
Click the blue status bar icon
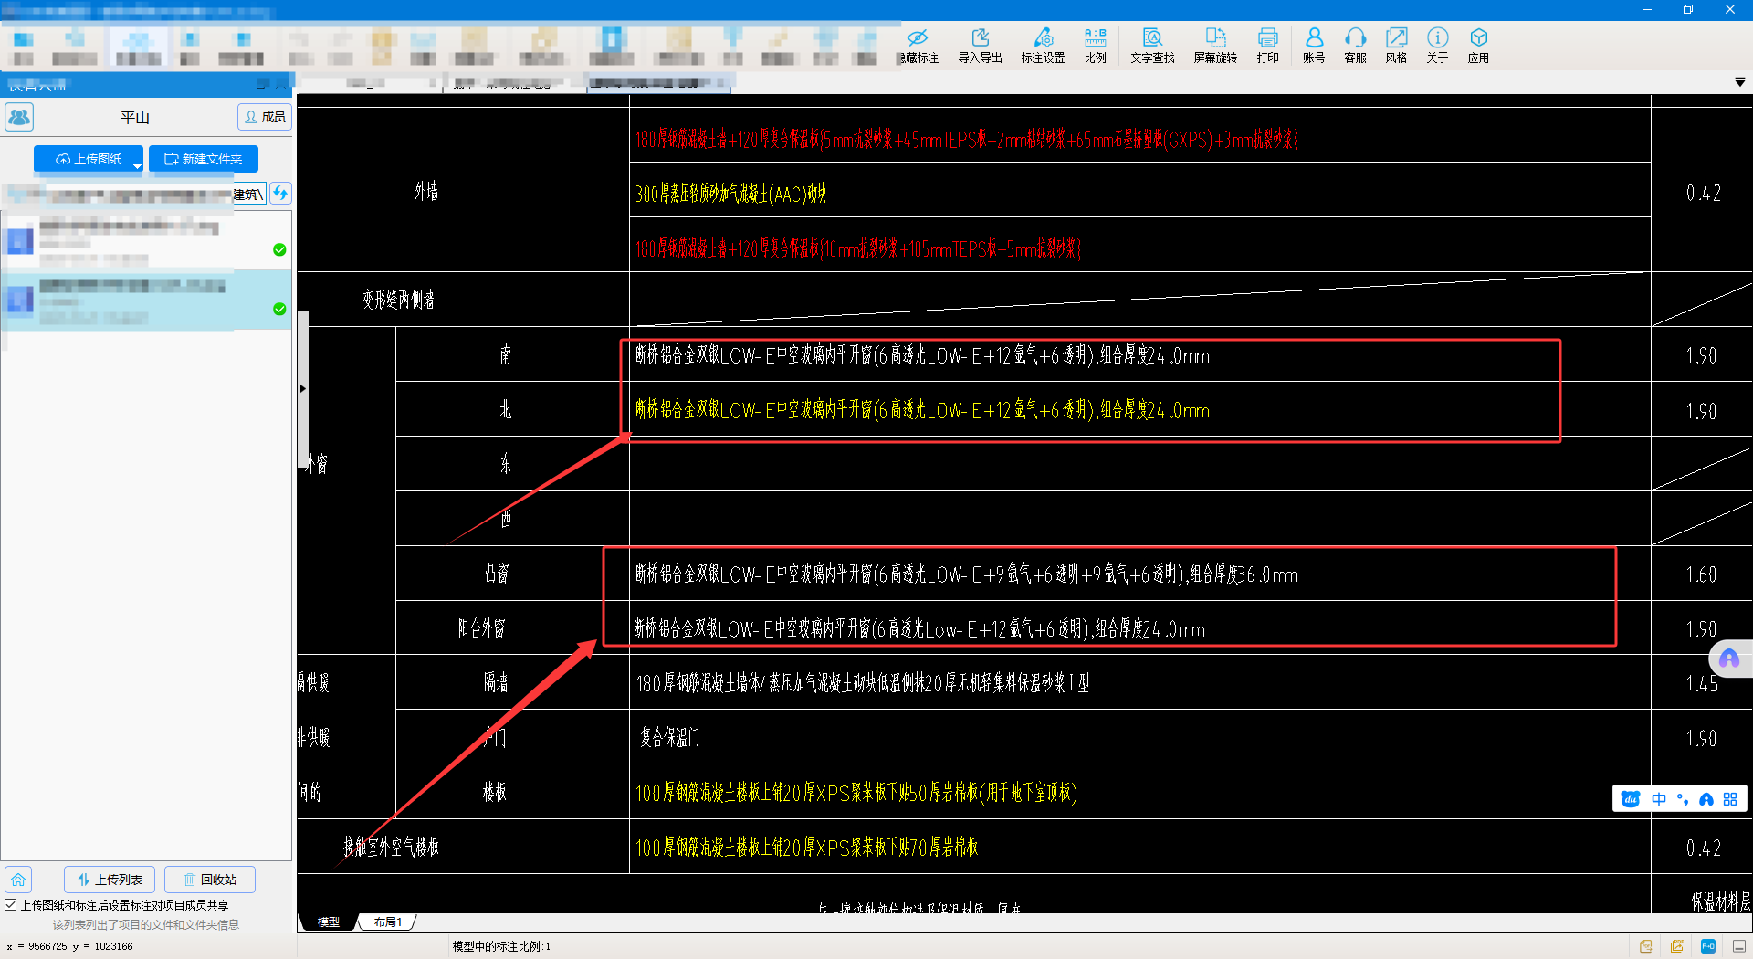coord(1708,946)
